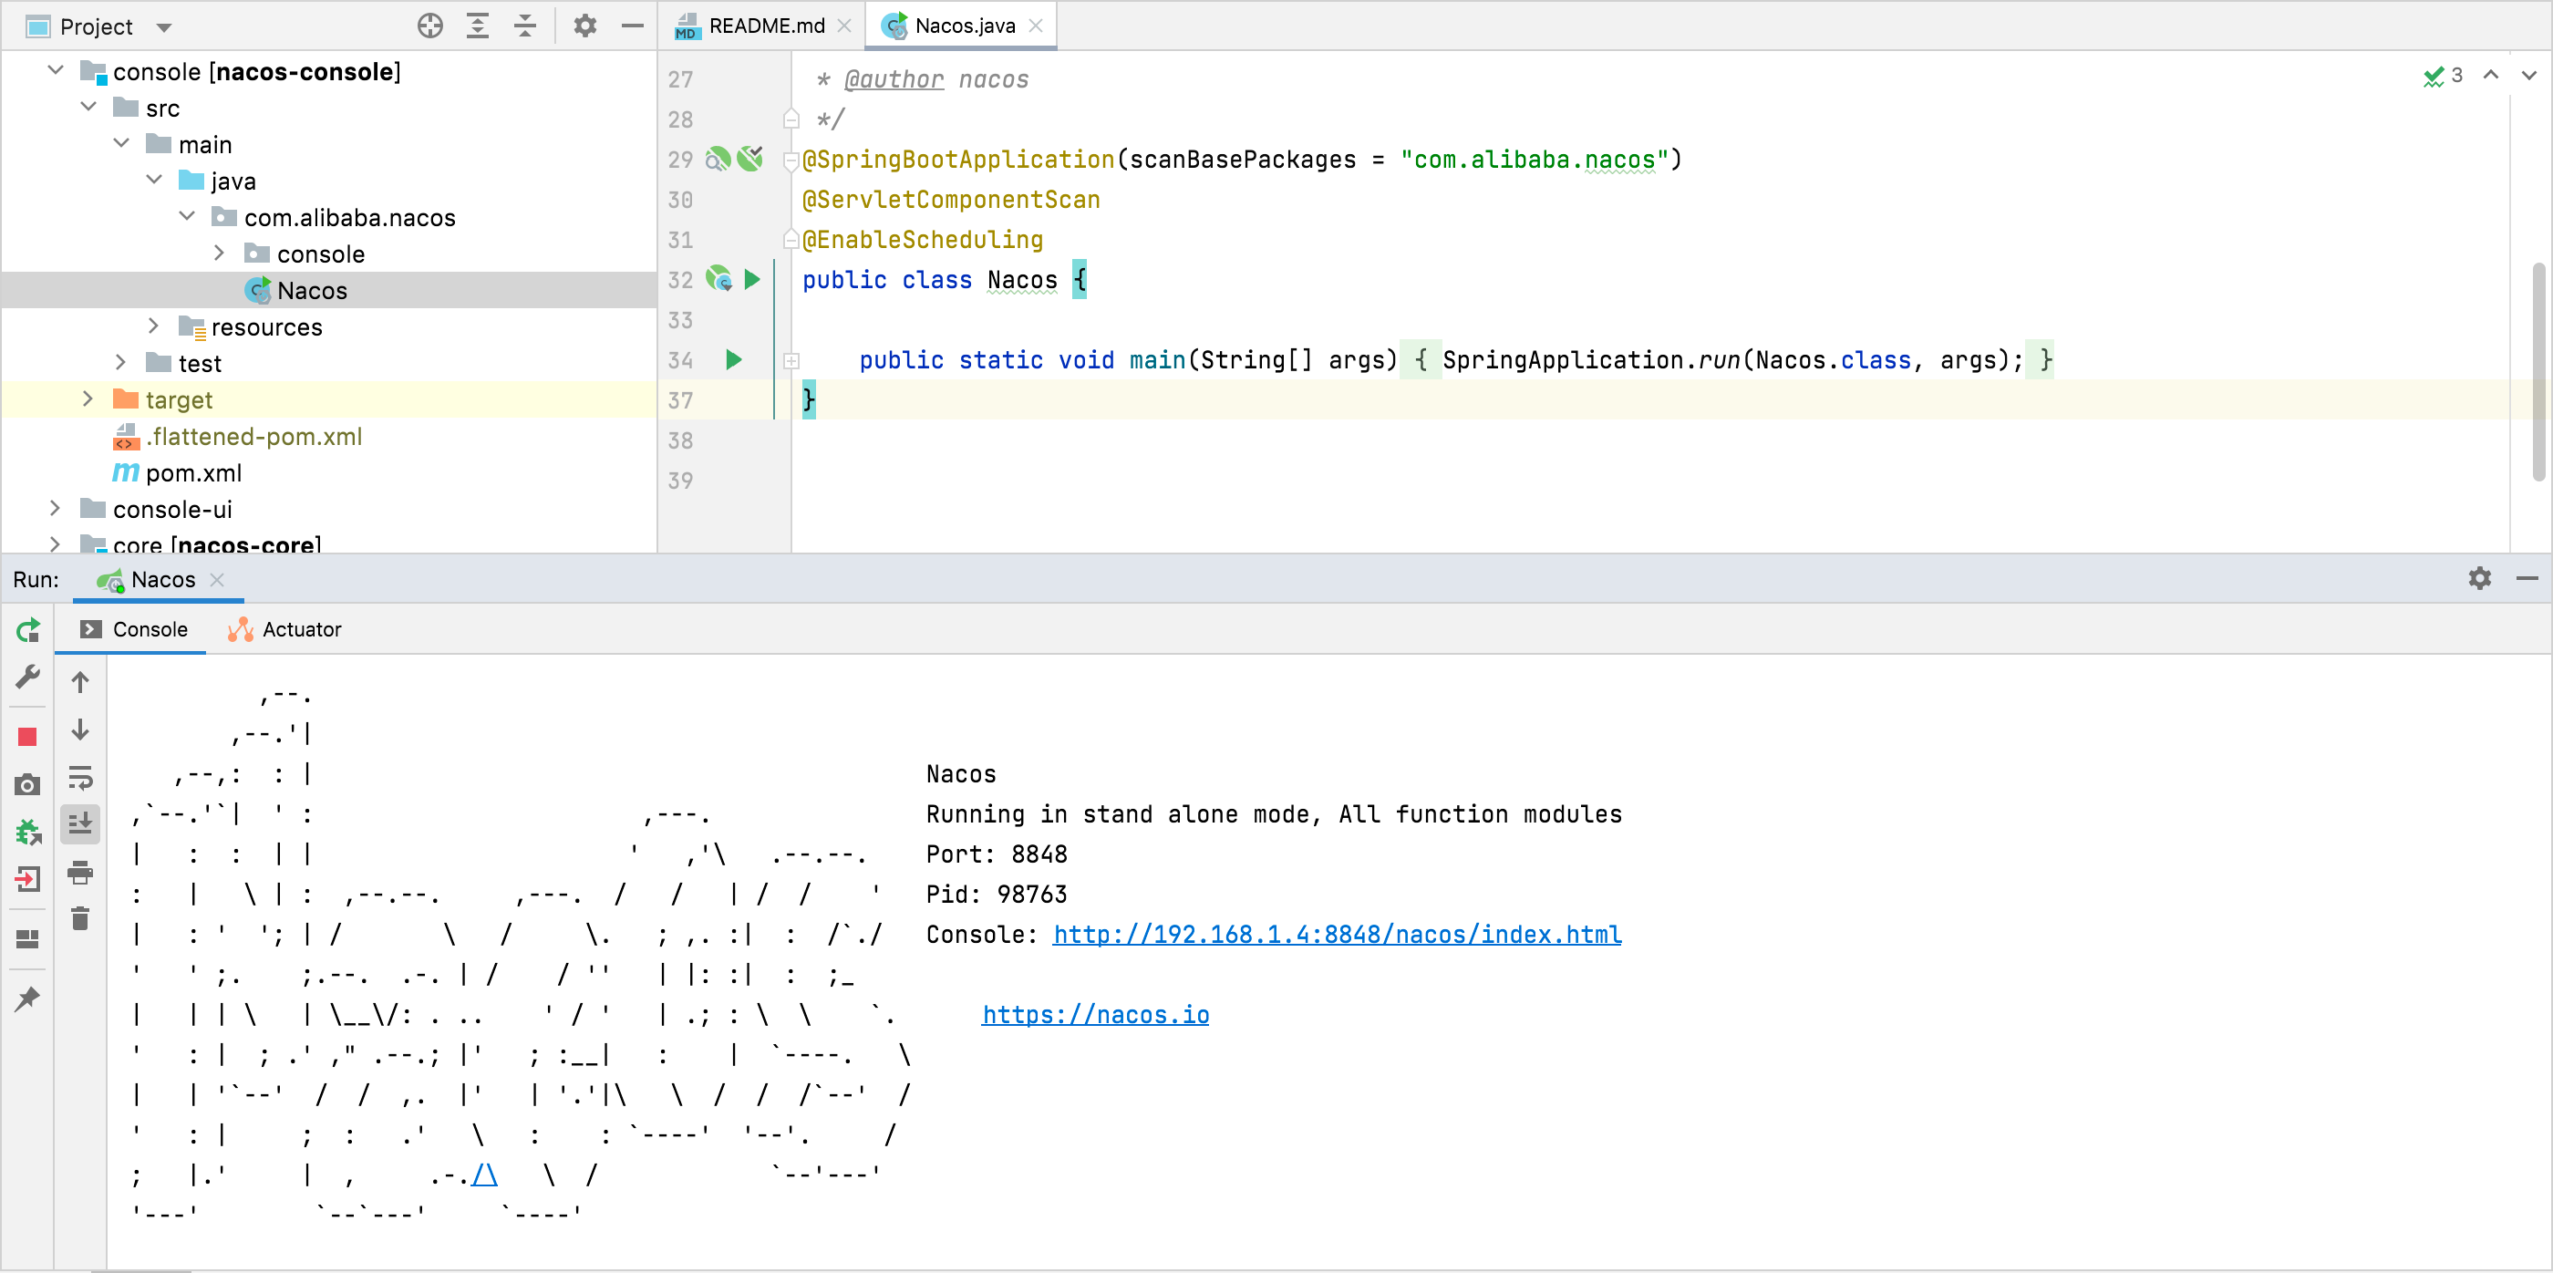Click the Expand All icon in Project panel
2553x1273 pixels.
[x=478, y=26]
